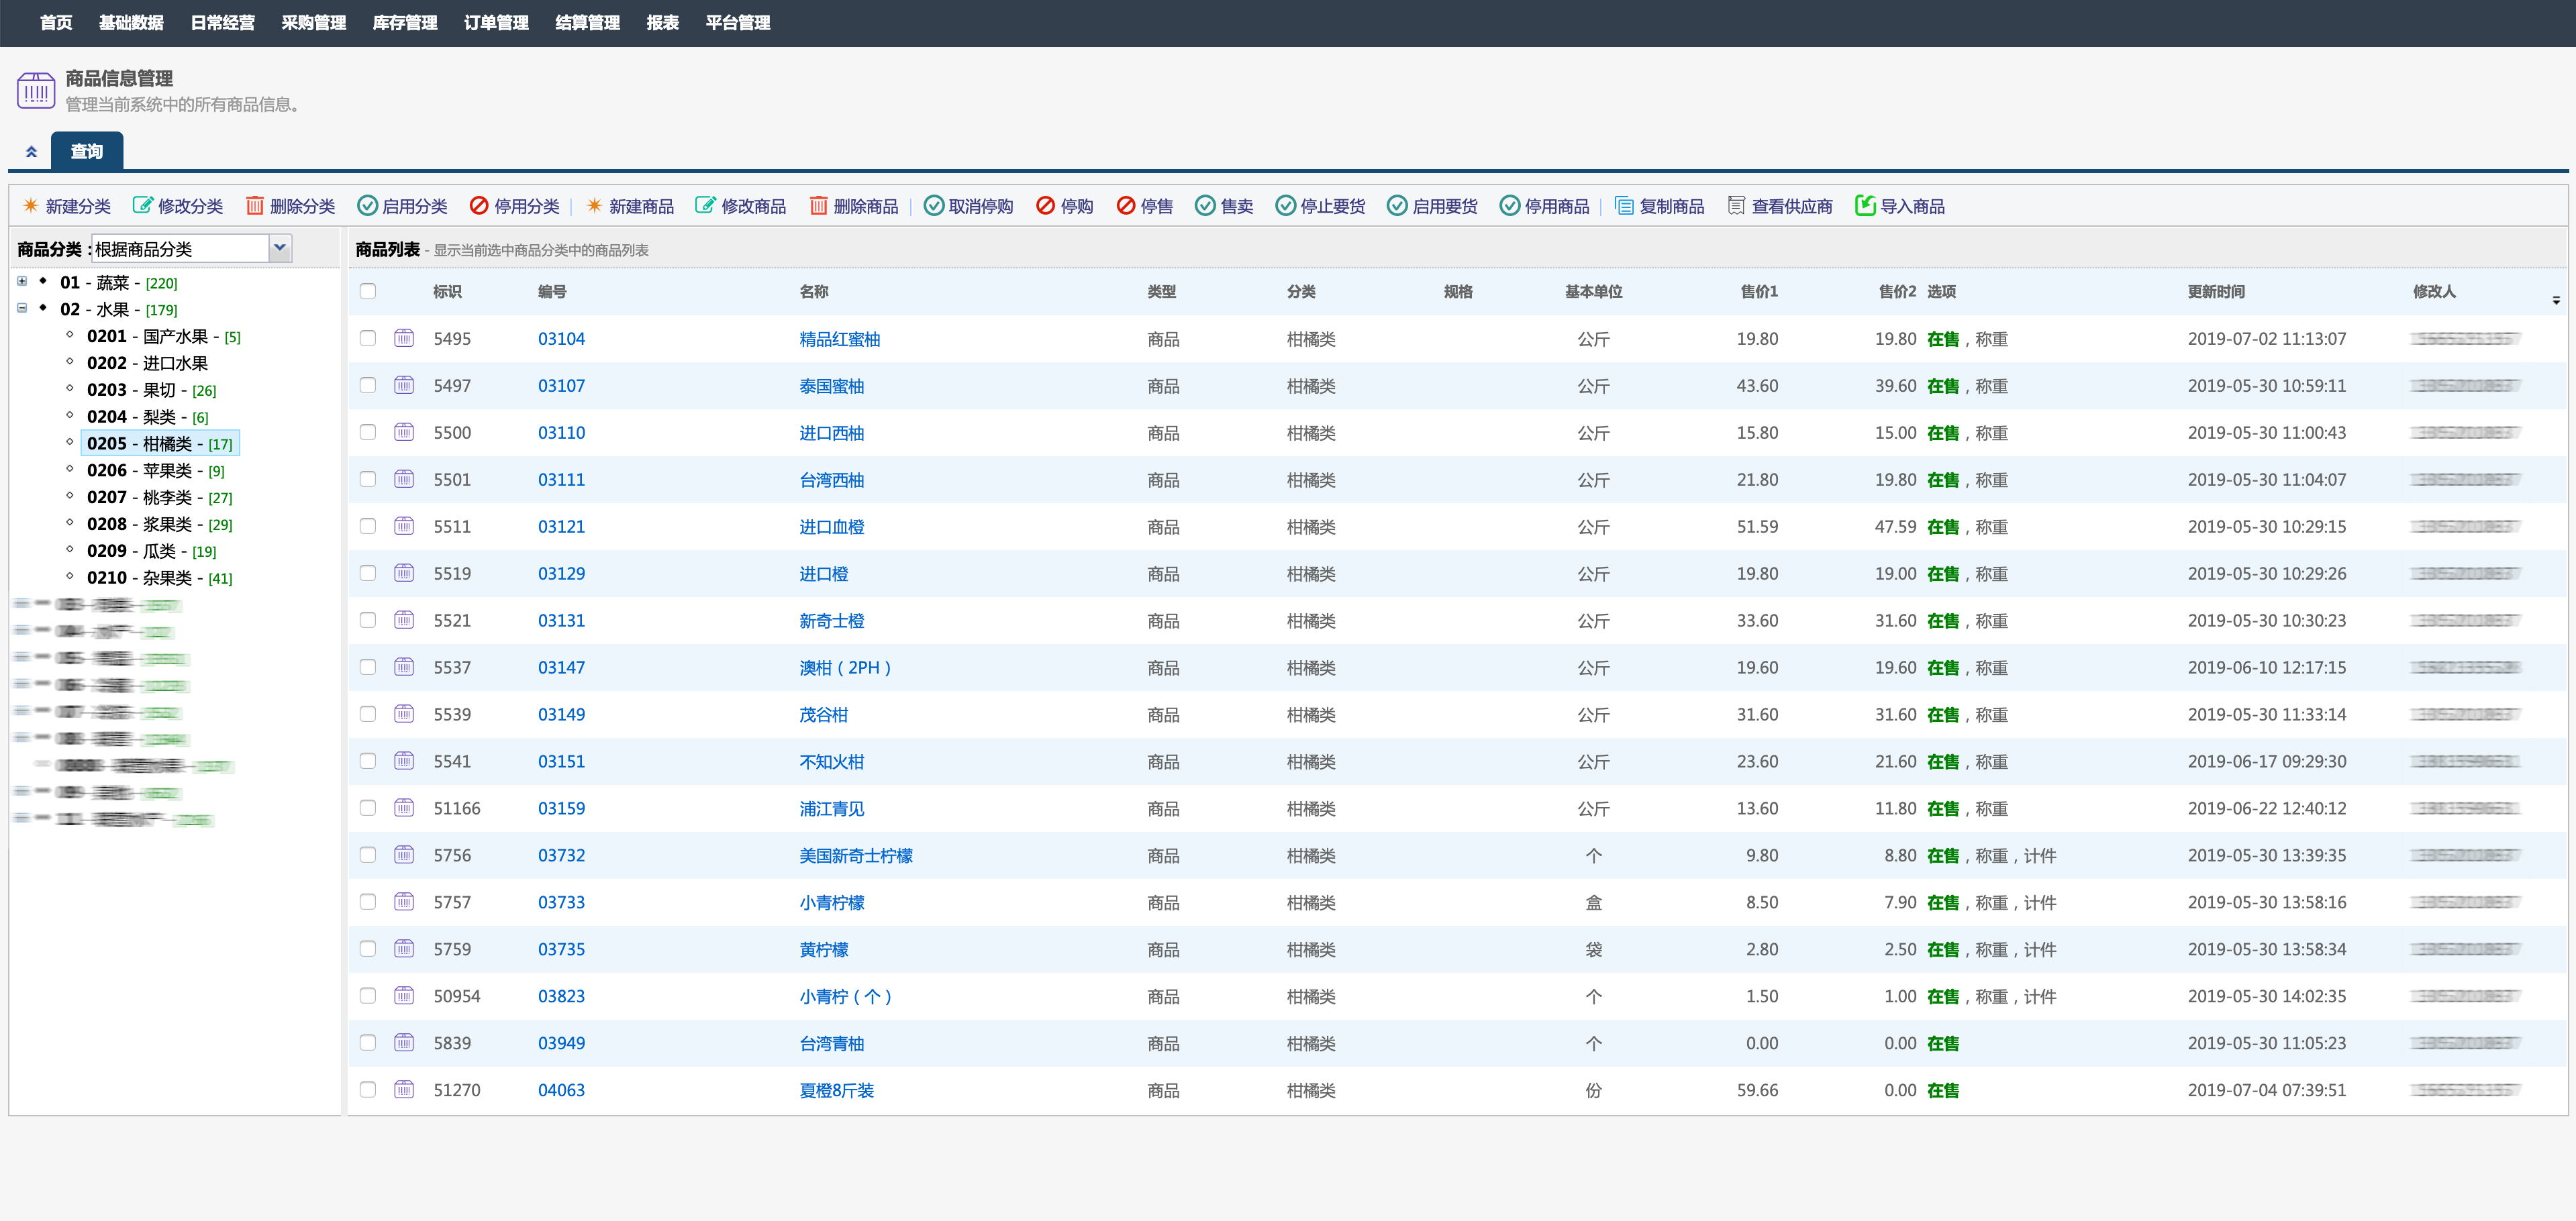The width and height of the screenshot is (2576, 1221).
Task: Open product link 04063
Action: [561, 1090]
